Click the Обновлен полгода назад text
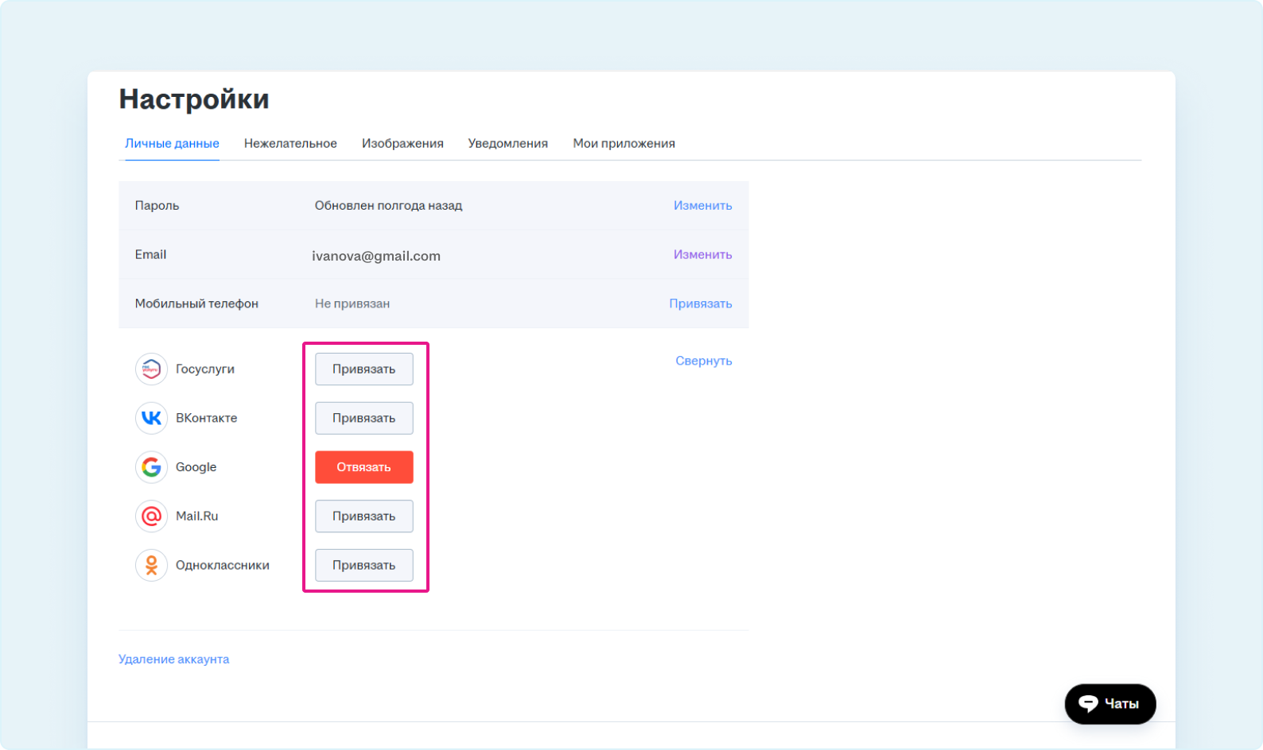 pos(388,205)
